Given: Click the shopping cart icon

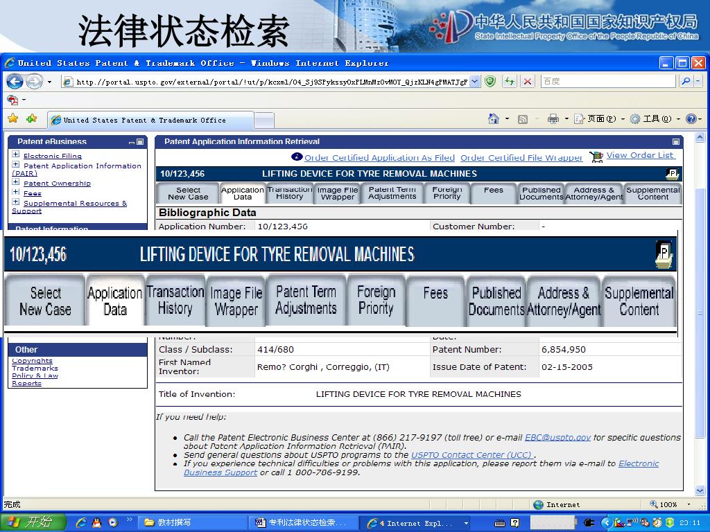Looking at the screenshot, I should [x=596, y=157].
